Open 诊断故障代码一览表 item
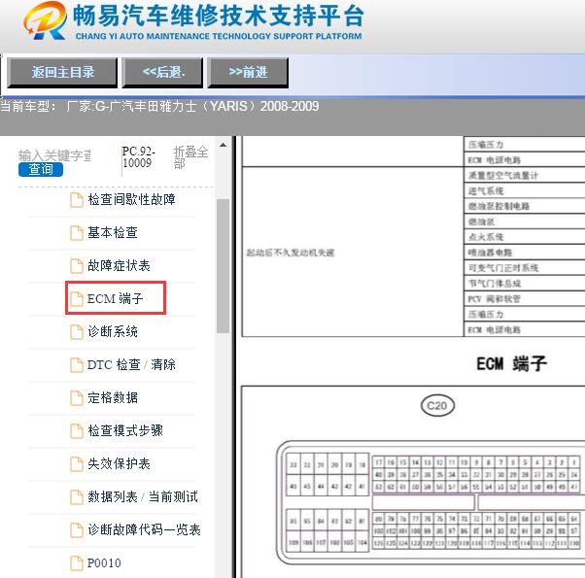The image size is (585, 578). 144,529
